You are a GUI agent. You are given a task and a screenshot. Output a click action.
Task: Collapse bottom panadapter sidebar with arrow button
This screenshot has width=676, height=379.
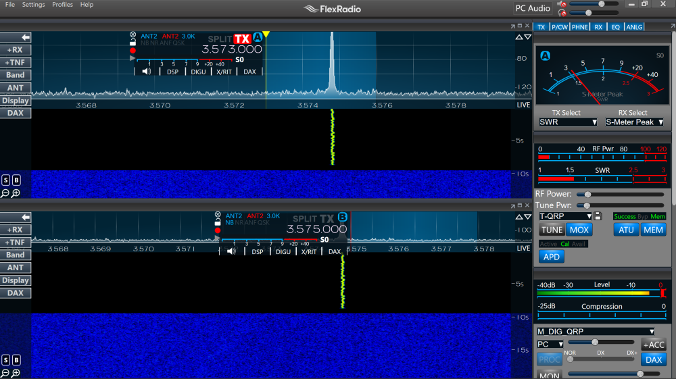[16, 218]
